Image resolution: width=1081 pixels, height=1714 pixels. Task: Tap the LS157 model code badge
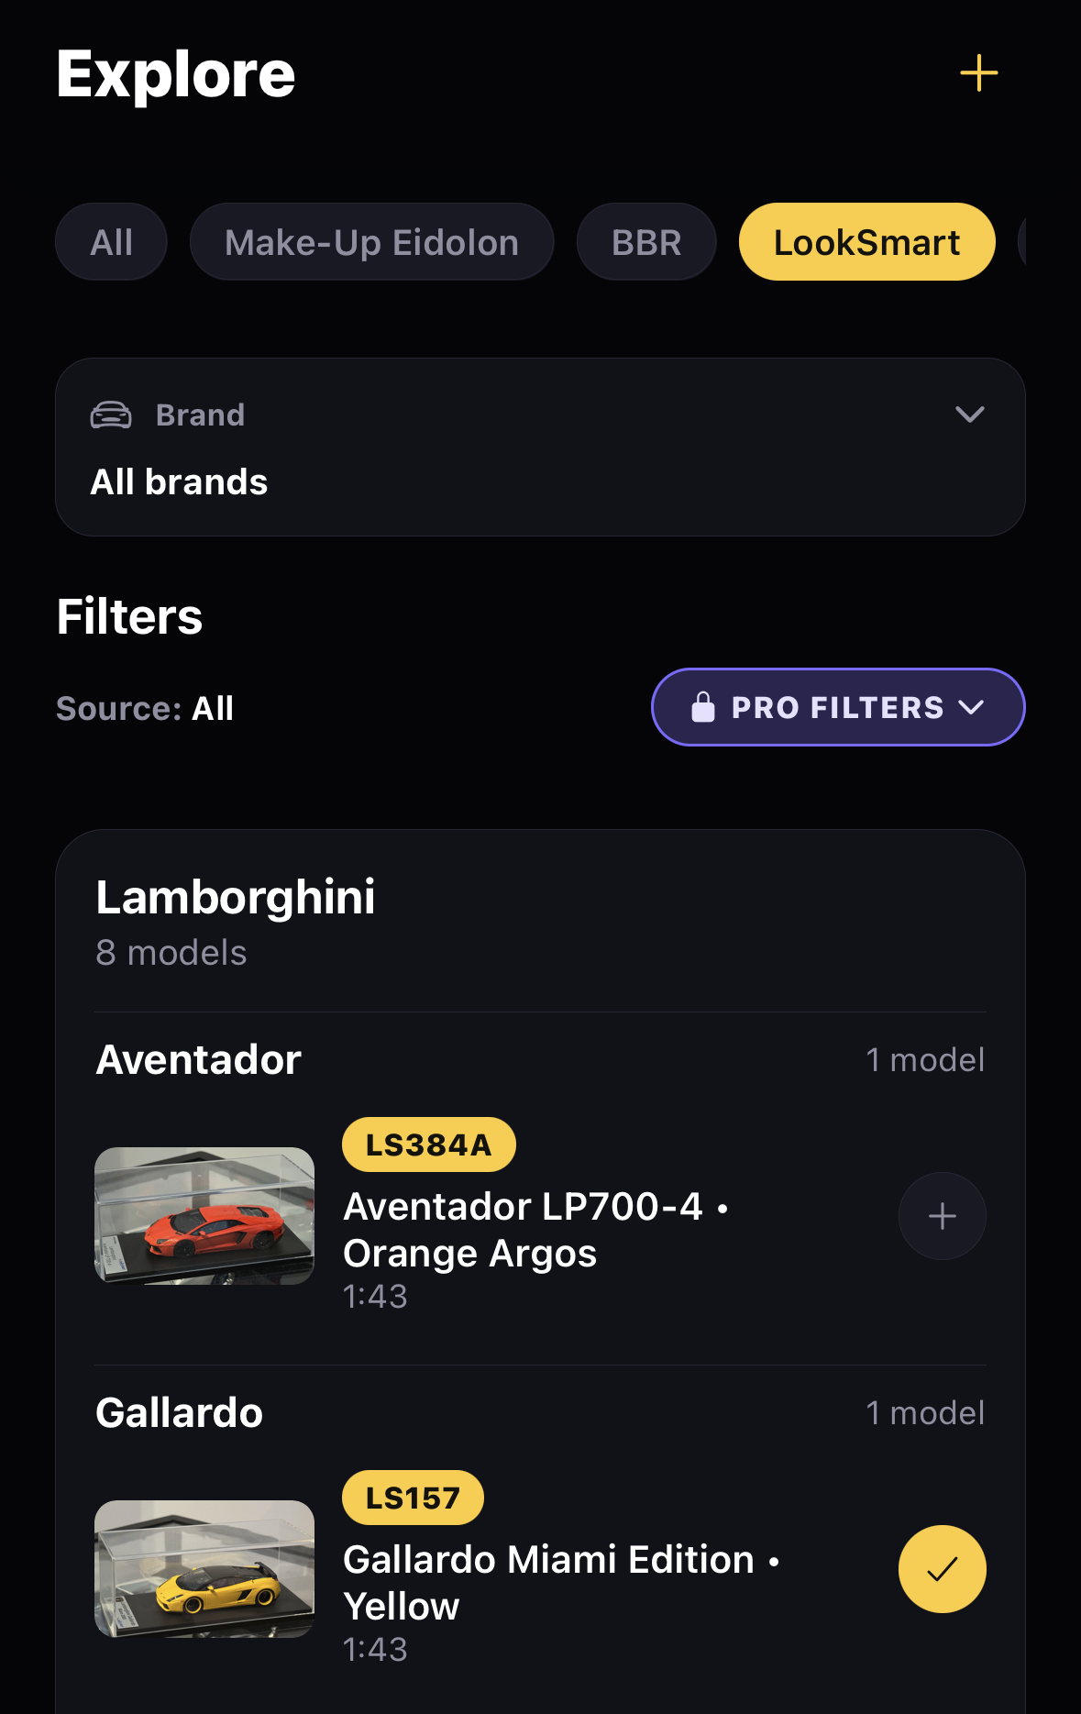[413, 1498]
